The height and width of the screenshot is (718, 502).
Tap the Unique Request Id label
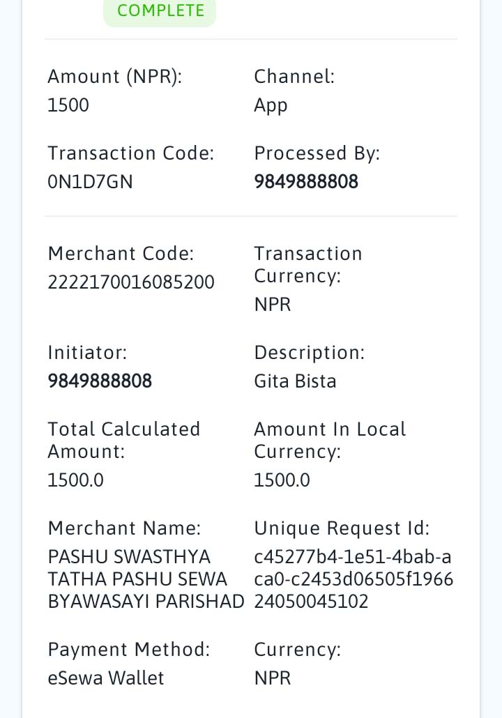click(342, 529)
